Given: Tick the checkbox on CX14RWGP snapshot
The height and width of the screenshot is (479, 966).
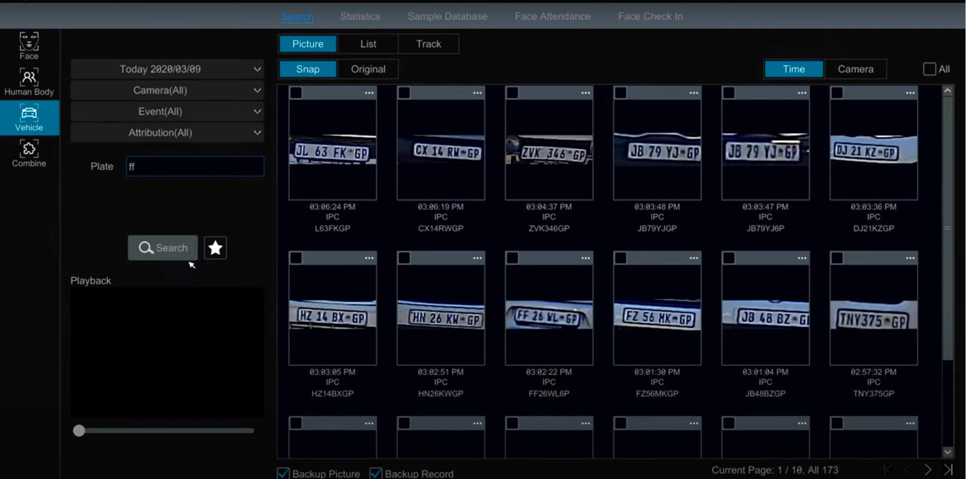Looking at the screenshot, I should point(404,93).
